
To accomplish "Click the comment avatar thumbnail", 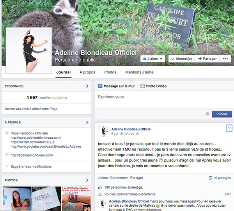I will click(102, 204).
